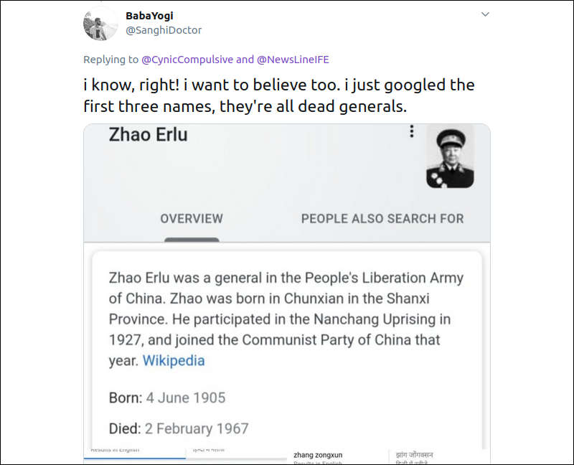Click Zhao Erlu's portrait photo
574x465 pixels.
pyautogui.click(x=450, y=156)
